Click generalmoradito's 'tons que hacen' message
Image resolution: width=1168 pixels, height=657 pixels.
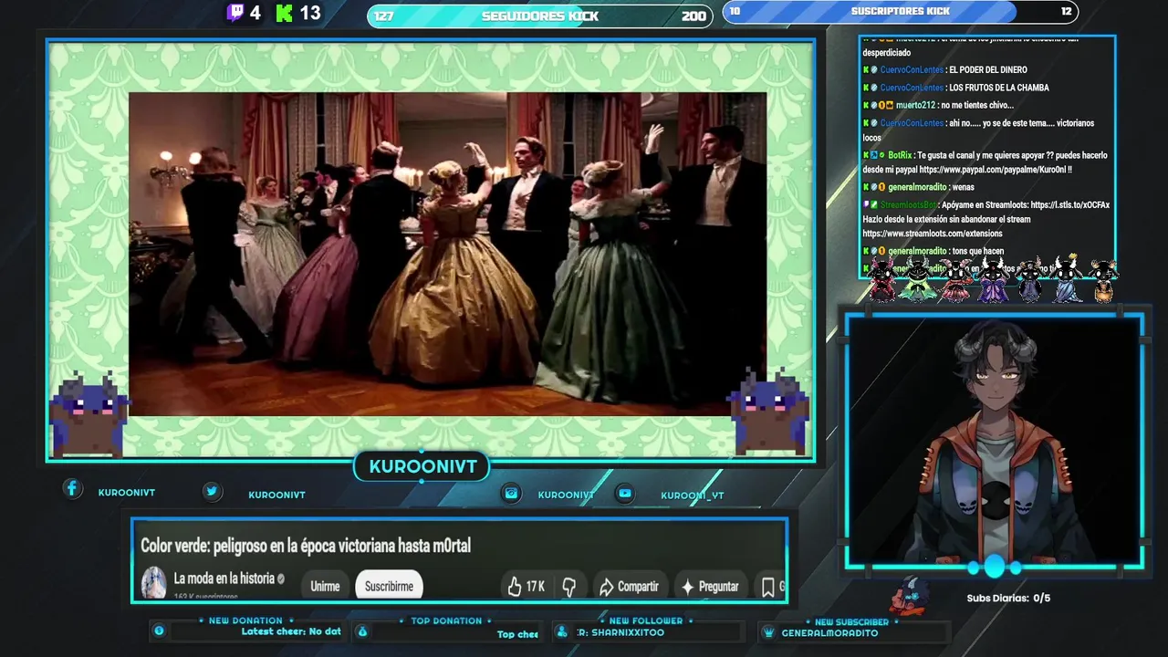coord(977,252)
